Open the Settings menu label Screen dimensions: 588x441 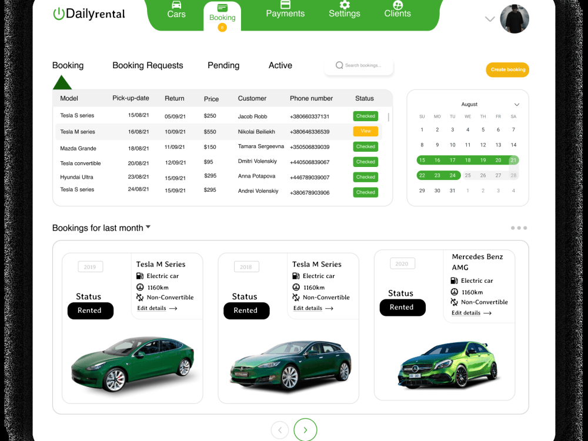345,14
